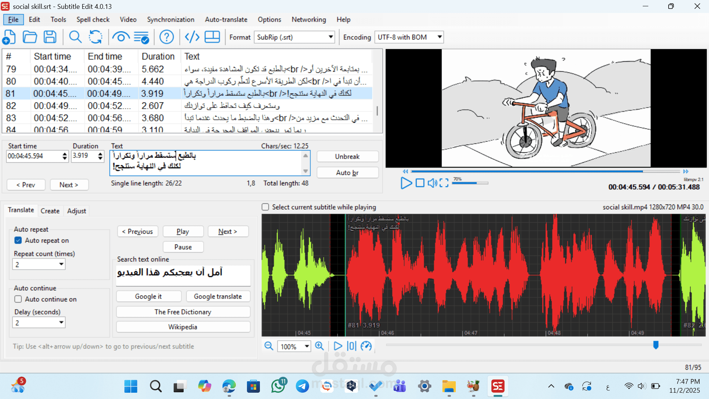Open the Auto-translate menu
This screenshot has height=399, width=709.
(x=226, y=20)
